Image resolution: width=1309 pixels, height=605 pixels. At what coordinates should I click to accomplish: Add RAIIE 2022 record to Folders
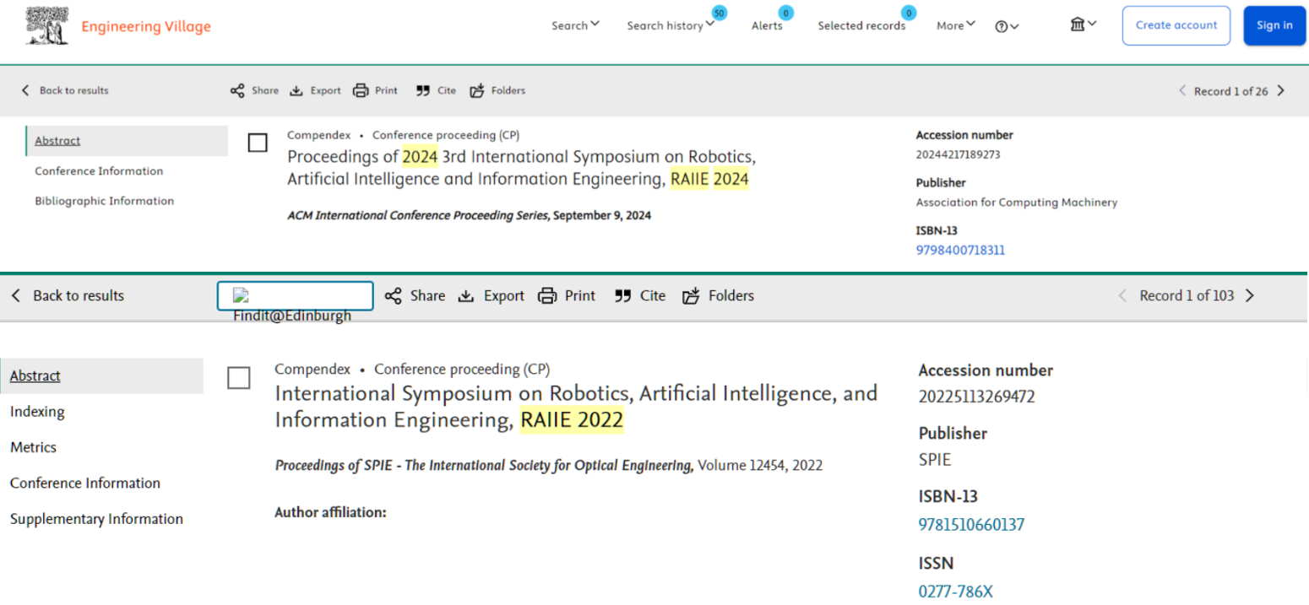[718, 295]
